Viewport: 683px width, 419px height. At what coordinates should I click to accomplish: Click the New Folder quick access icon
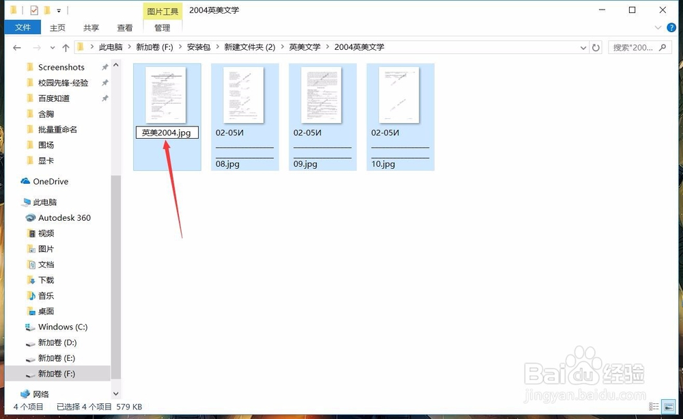click(46, 10)
